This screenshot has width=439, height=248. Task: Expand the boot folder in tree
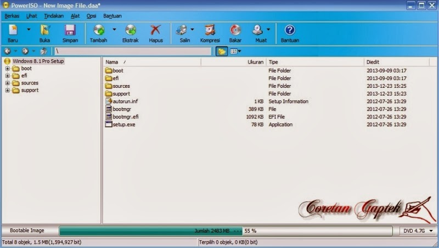(8, 68)
